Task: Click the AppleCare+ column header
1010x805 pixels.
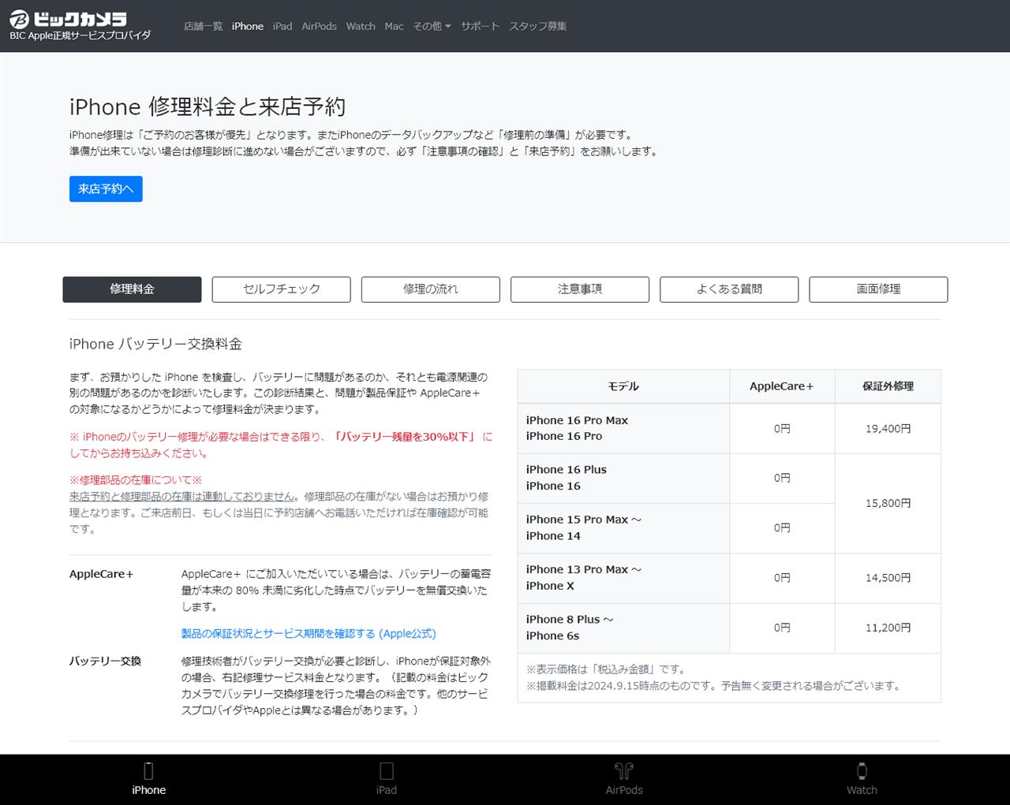Action: (781, 386)
